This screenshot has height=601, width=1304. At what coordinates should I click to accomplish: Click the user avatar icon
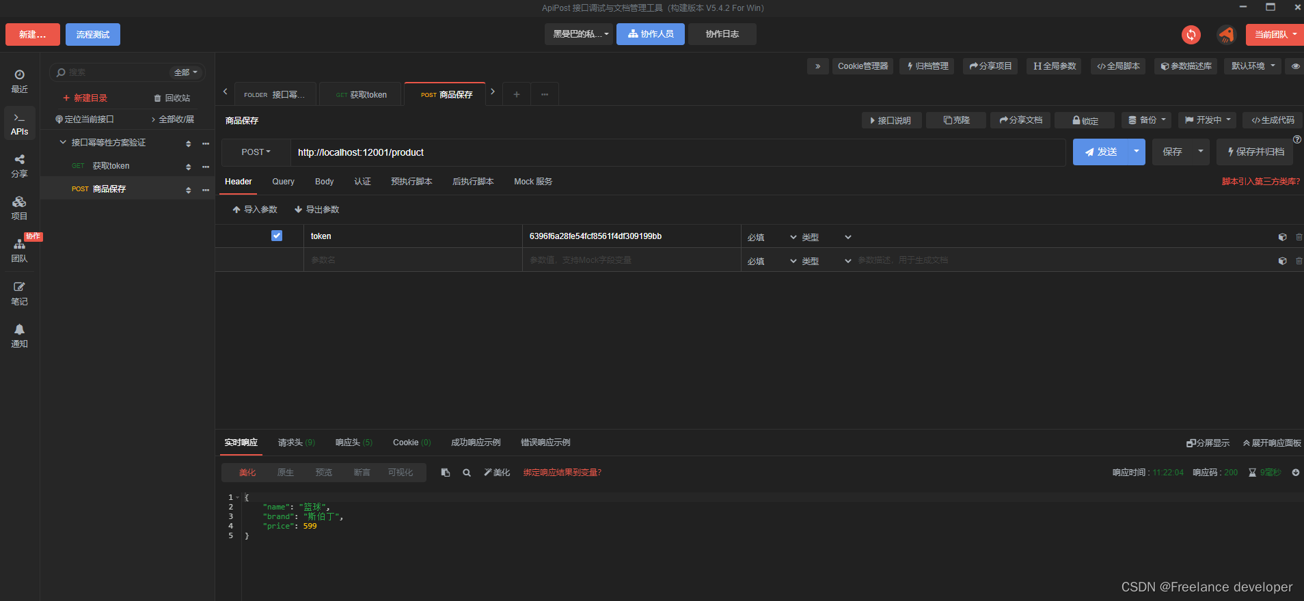click(1226, 34)
